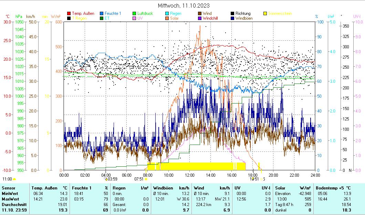Click the cyan Regen legend square
This screenshot has width=365, height=215.
pos(167,13)
